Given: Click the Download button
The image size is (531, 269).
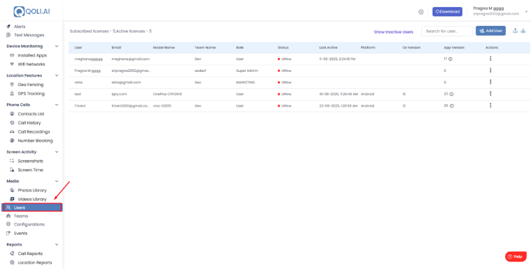Looking at the screenshot, I should pyautogui.click(x=447, y=11).
